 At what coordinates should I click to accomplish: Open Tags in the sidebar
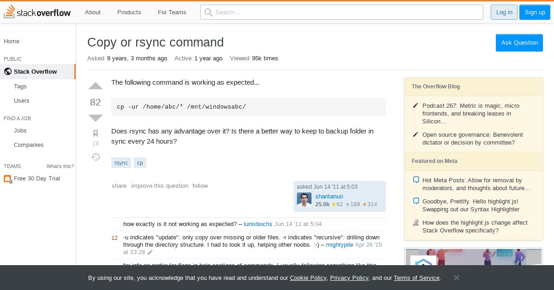point(20,86)
